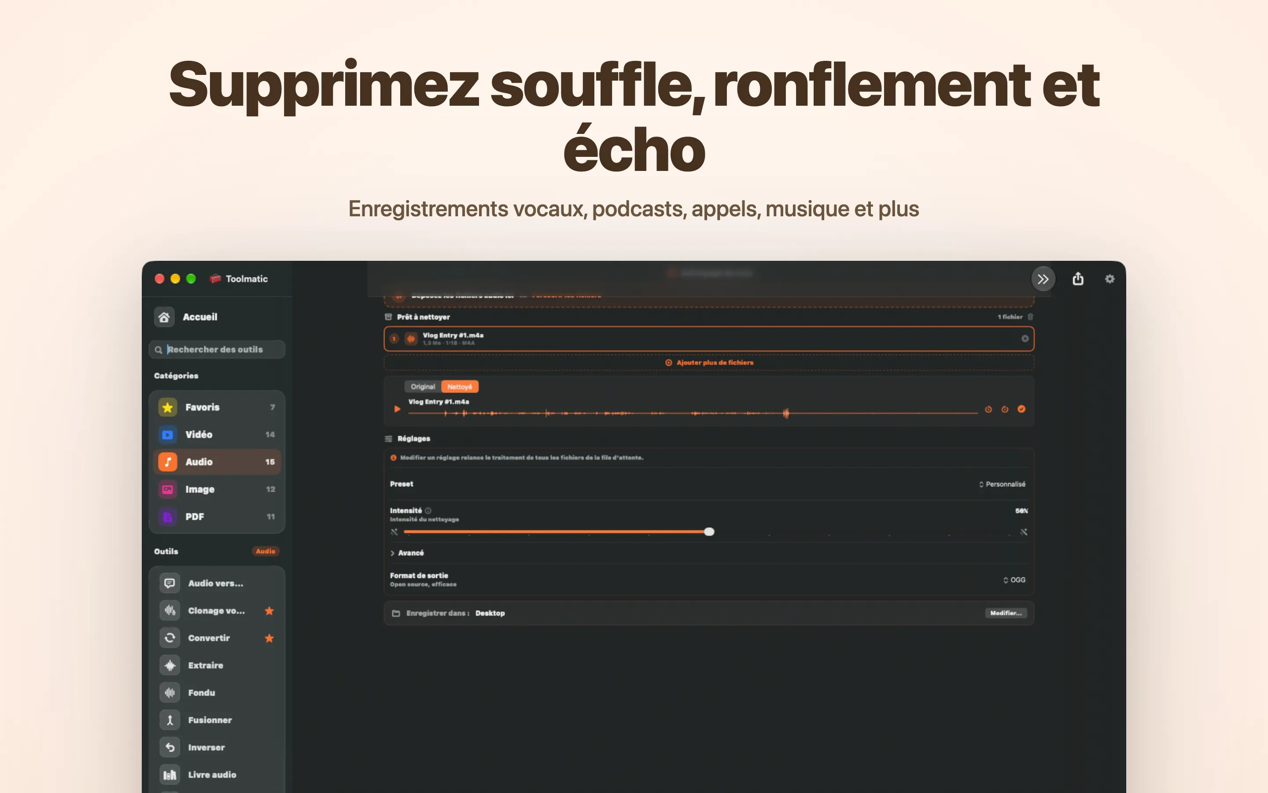This screenshot has width=1268, height=793.
Task: Select the Favoris category
Action: [217, 407]
